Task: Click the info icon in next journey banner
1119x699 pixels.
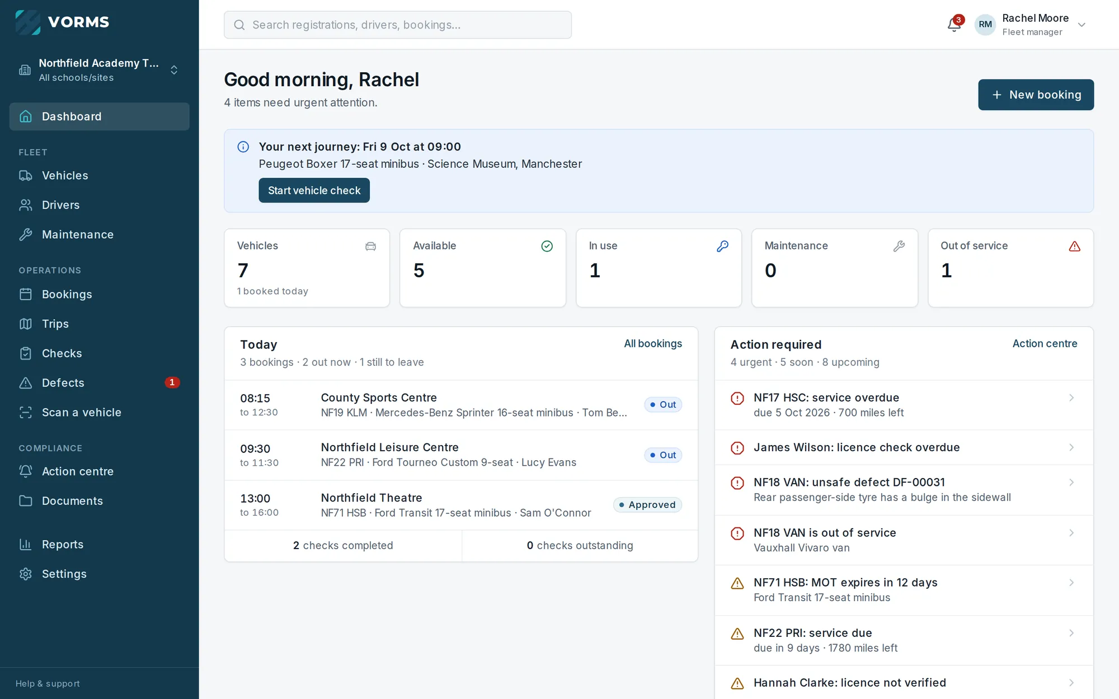Action: (x=243, y=147)
